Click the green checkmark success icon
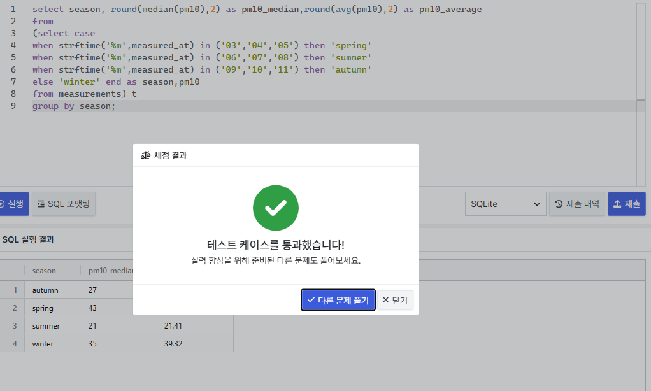Image resolution: width=651 pixels, height=391 pixels. tap(276, 208)
